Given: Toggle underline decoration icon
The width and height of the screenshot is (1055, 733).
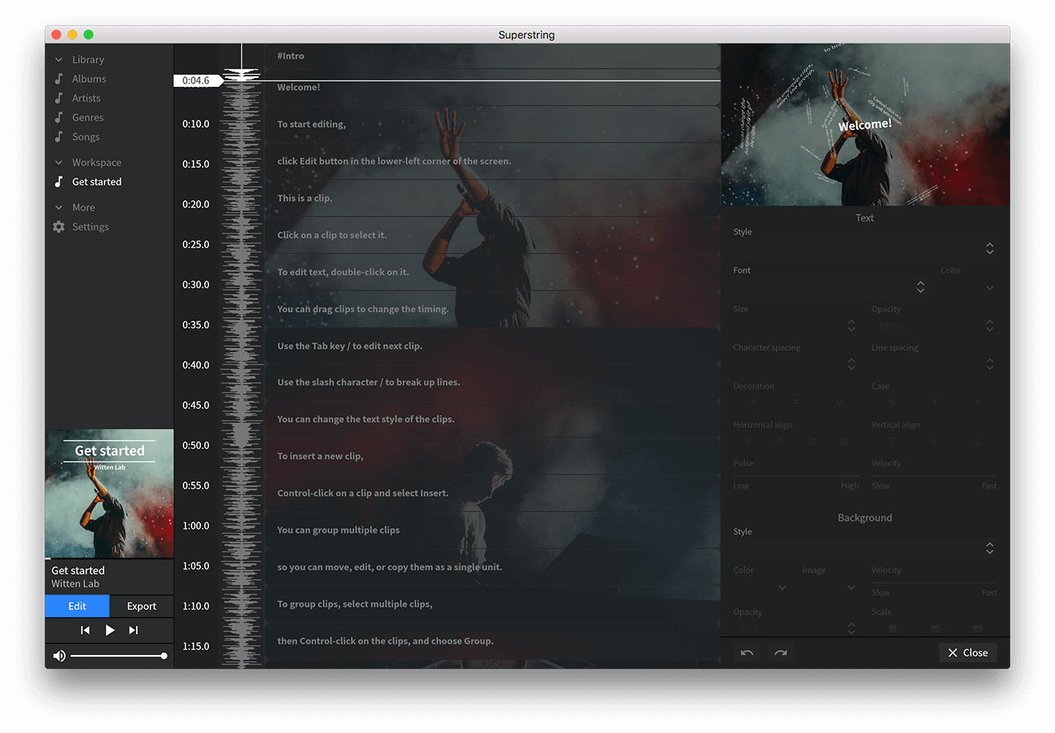Looking at the screenshot, I should (x=839, y=402).
